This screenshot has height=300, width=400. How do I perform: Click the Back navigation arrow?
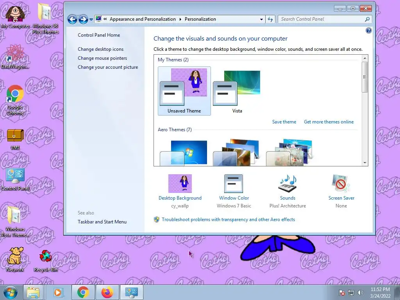tap(72, 19)
